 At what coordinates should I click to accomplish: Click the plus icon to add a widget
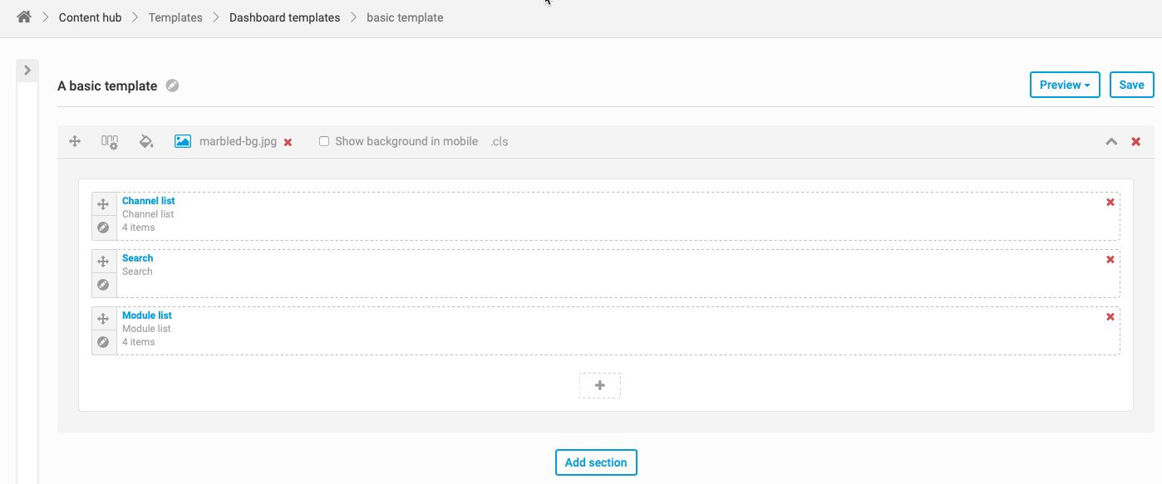coord(600,385)
